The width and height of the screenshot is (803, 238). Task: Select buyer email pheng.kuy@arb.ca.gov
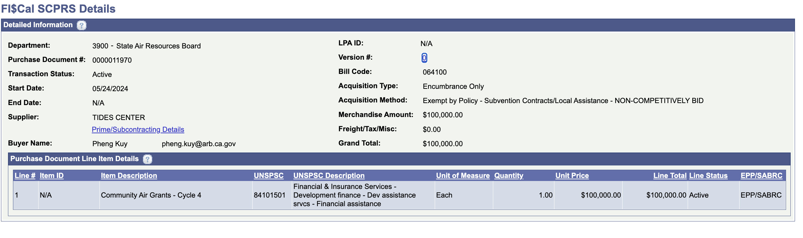point(199,144)
